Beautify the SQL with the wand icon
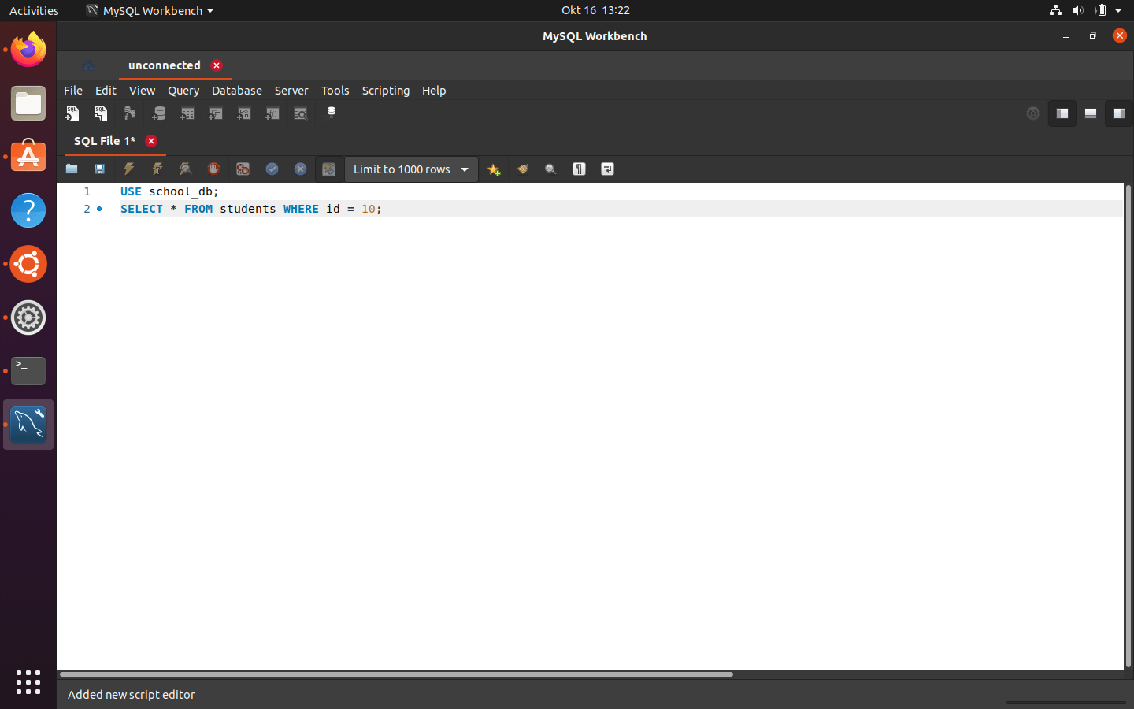Screen dimensions: 1134x709 (x=494, y=169)
